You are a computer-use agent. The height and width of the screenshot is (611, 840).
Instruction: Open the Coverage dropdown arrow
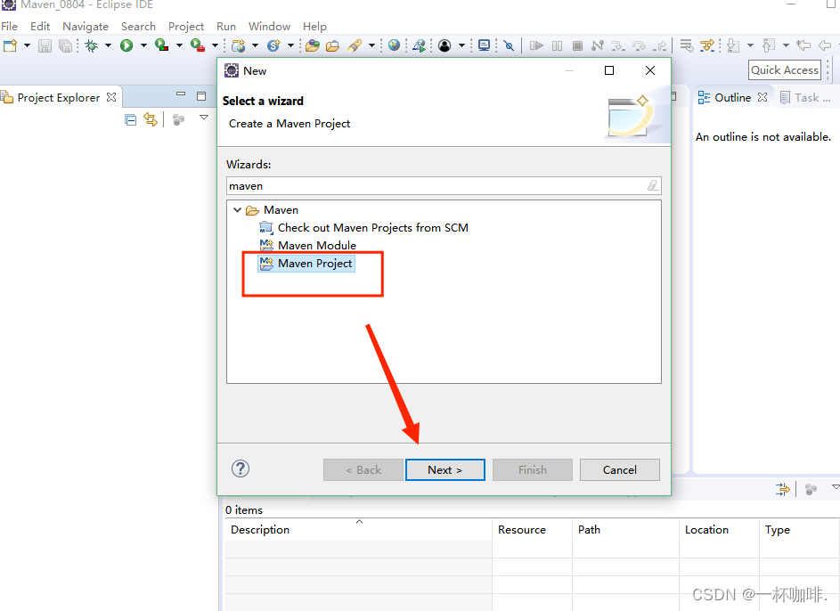tap(179, 45)
